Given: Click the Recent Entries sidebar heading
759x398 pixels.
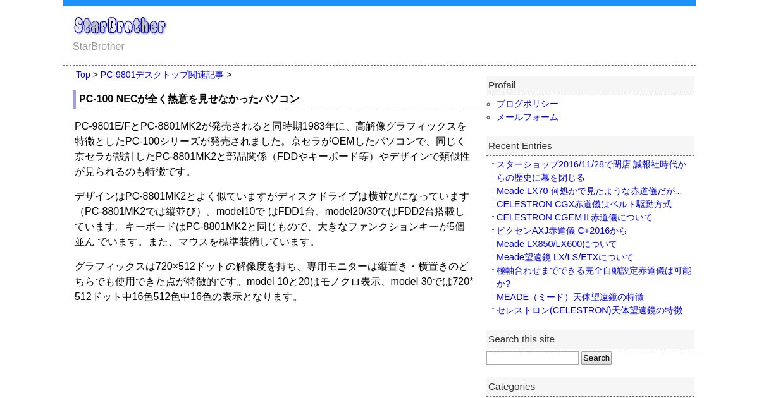Looking at the screenshot, I should (x=590, y=146).
